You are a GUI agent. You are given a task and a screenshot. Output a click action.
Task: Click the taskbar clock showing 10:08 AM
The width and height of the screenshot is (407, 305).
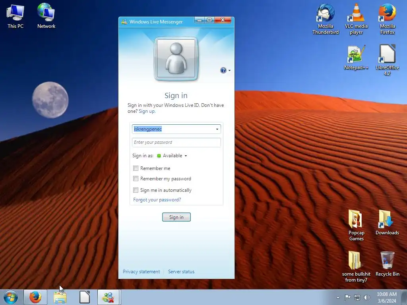pyautogui.click(x=387, y=297)
